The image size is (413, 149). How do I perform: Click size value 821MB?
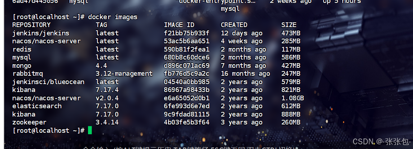click(x=291, y=90)
